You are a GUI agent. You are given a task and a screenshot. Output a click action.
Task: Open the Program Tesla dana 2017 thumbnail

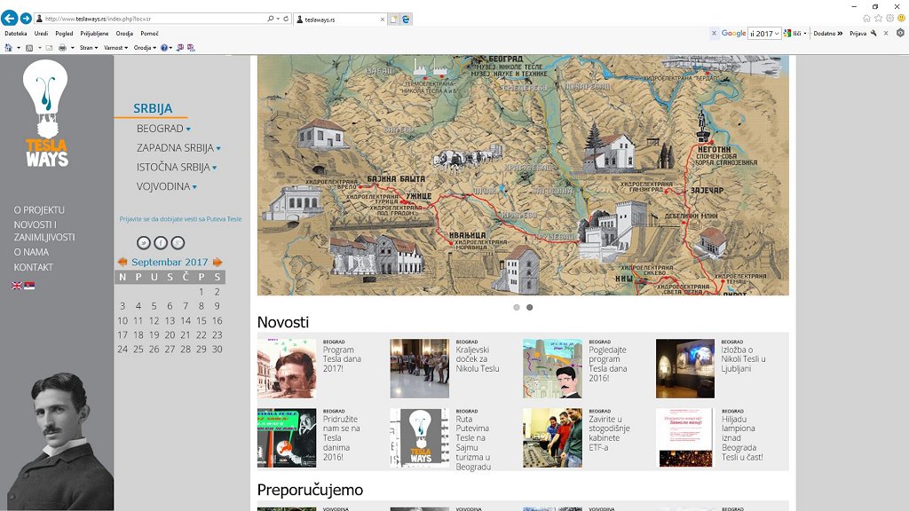coord(287,368)
